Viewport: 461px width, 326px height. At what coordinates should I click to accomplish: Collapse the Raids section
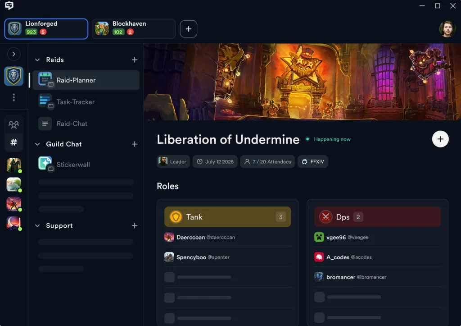point(37,60)
